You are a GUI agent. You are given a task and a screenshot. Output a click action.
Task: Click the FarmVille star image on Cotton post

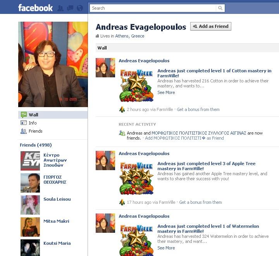(x=136, y=85)
